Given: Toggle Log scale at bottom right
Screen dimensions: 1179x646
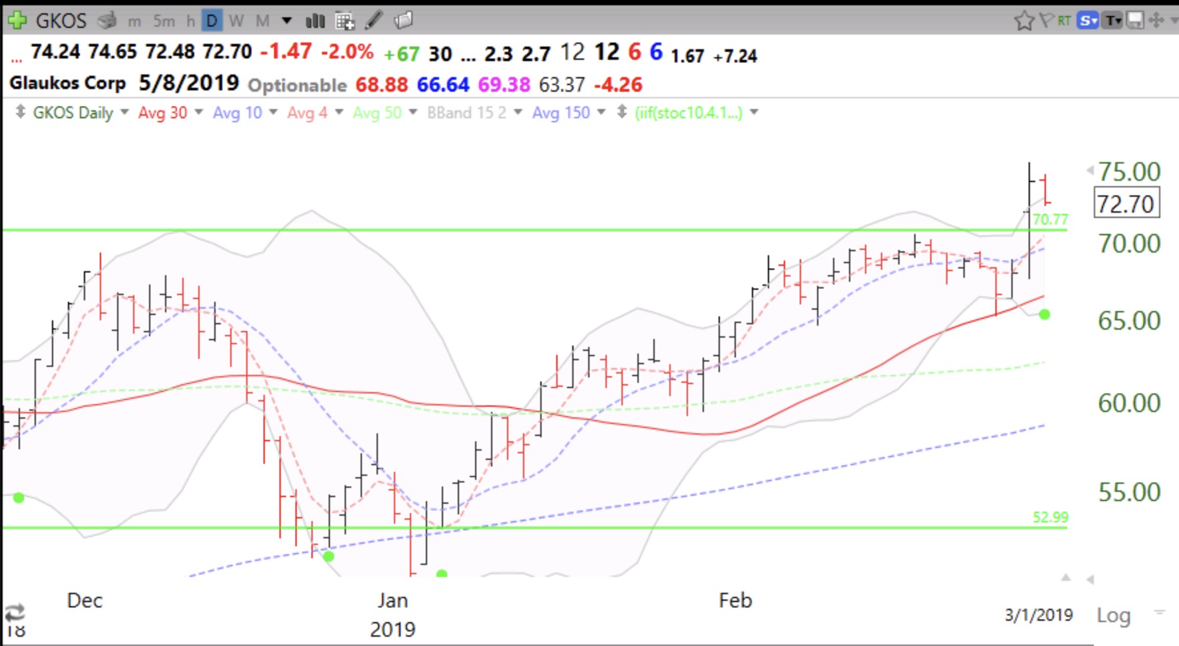Looking at the screenshot, I should point(1113,615).
